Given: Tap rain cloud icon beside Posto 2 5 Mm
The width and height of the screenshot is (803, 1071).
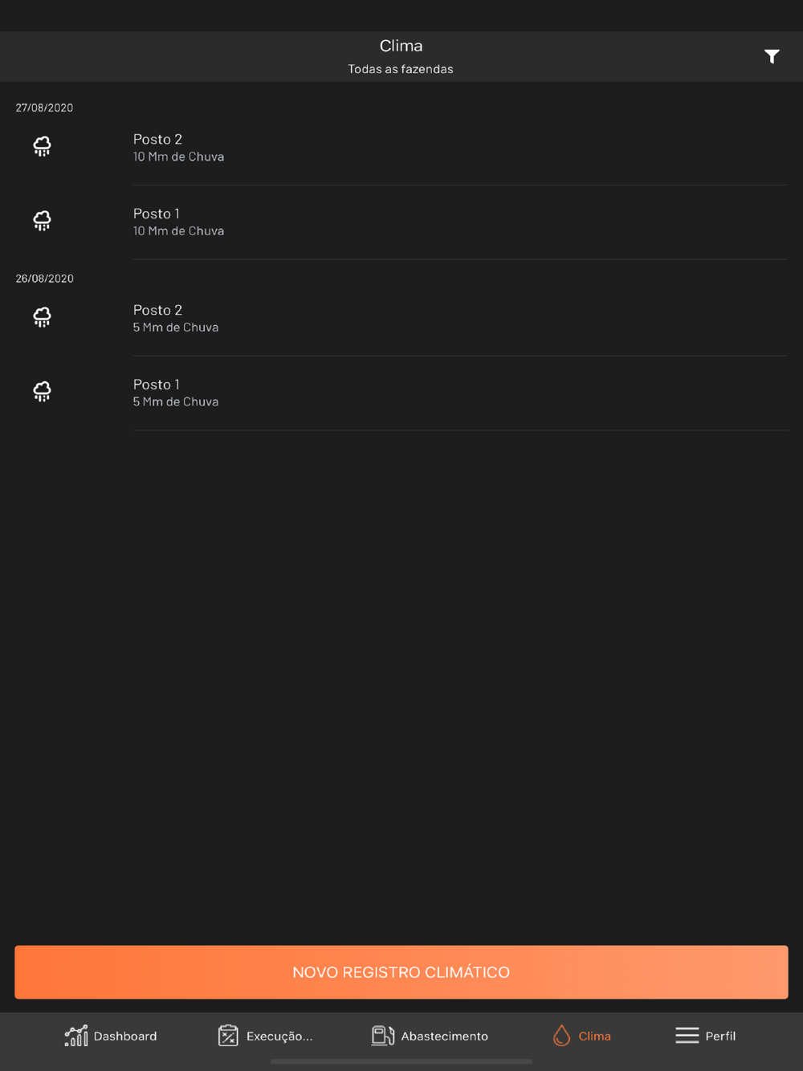Looking at the screenshot, I should (42, 317).
